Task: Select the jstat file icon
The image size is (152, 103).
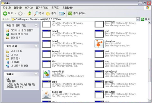Action: (x=99, y=34)
